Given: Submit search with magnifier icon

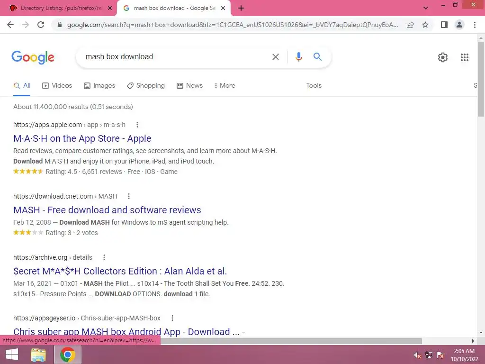Looking at the screenshot, I should (x=317, y=57).
